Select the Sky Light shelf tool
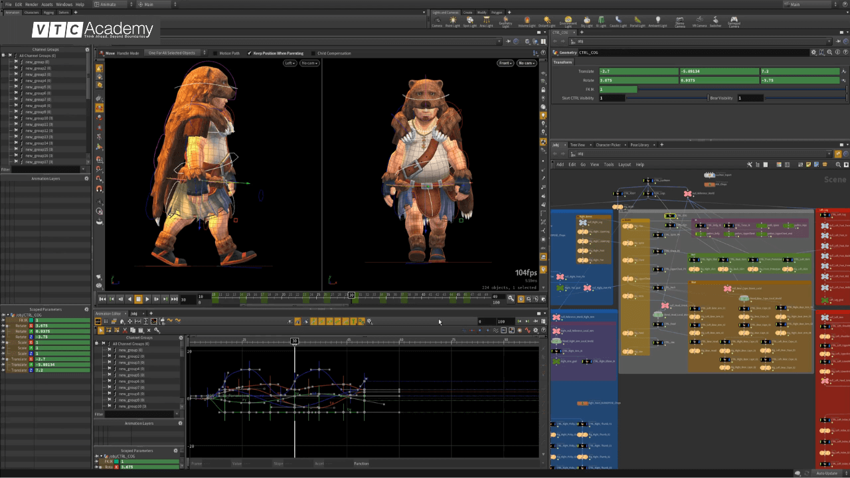Viewport: 850px width, 478px height. tap(587, 19)
